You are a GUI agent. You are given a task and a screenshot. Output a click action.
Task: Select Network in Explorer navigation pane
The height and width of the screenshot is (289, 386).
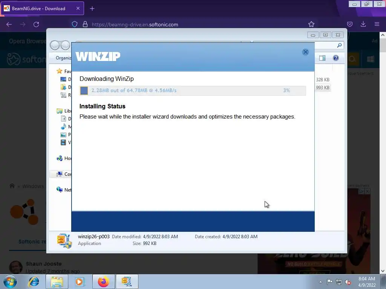(x=64, y=190)
